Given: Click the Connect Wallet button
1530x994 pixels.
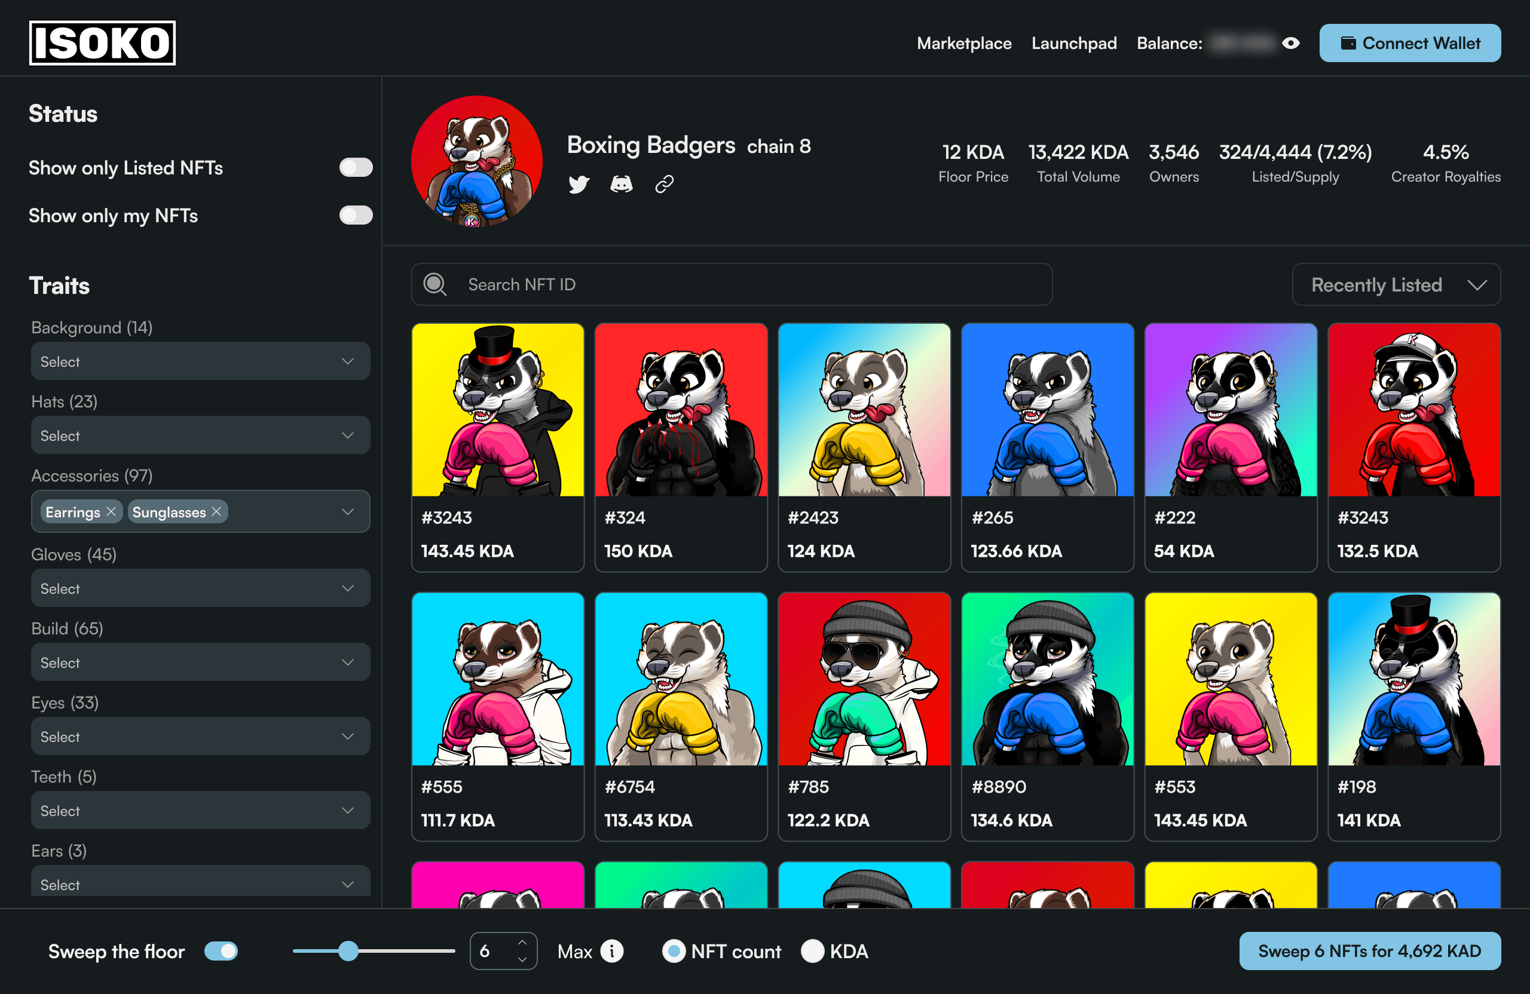Looking at the screenshot, I should [x=1410, y=43].
